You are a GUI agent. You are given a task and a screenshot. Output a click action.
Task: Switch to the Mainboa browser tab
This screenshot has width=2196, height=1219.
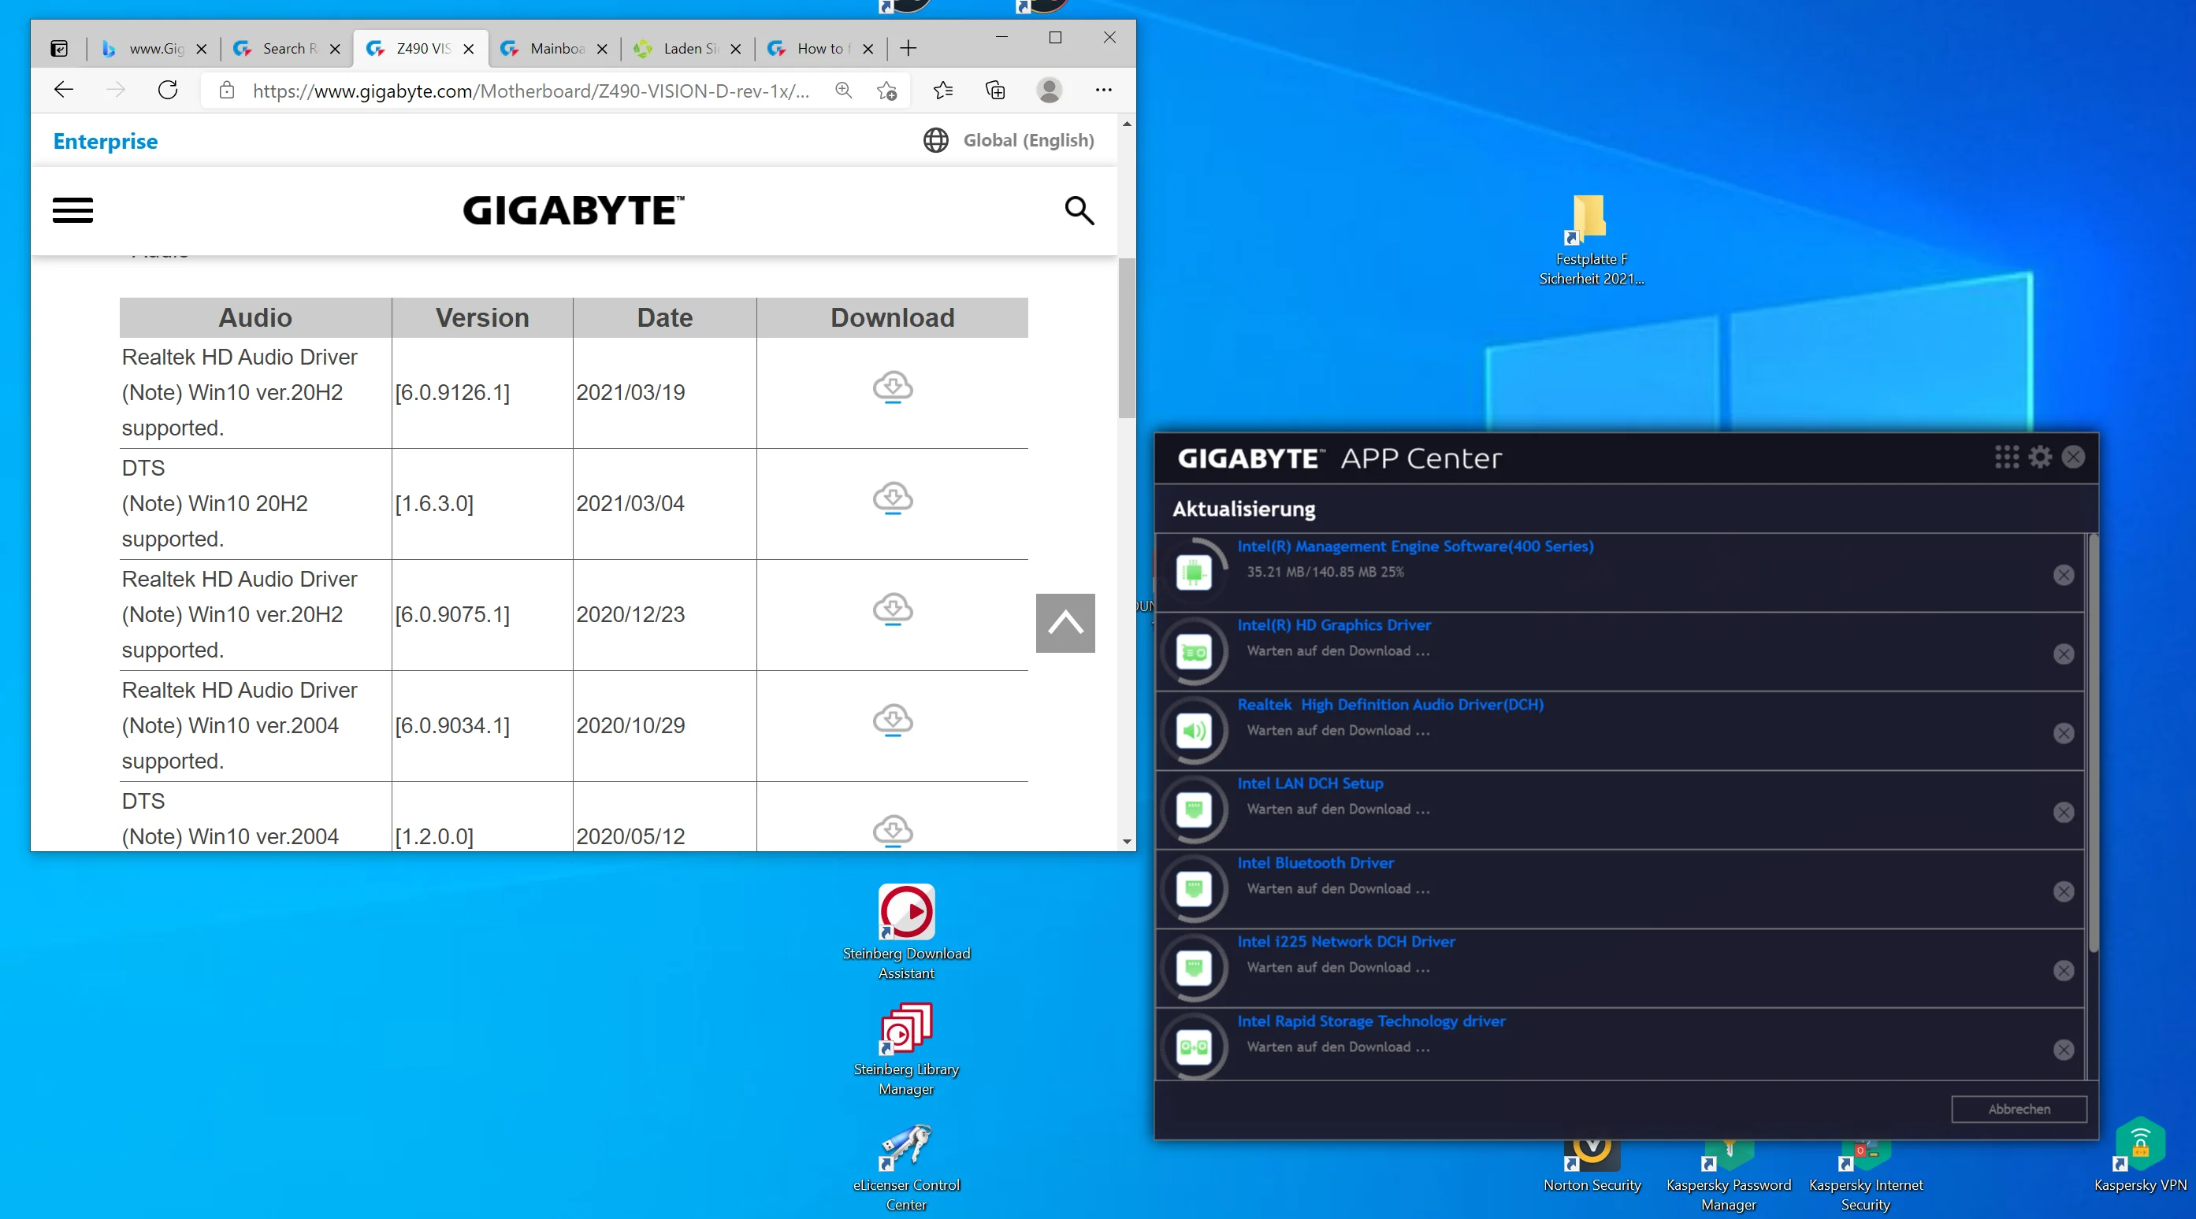[x=554, y=49]
